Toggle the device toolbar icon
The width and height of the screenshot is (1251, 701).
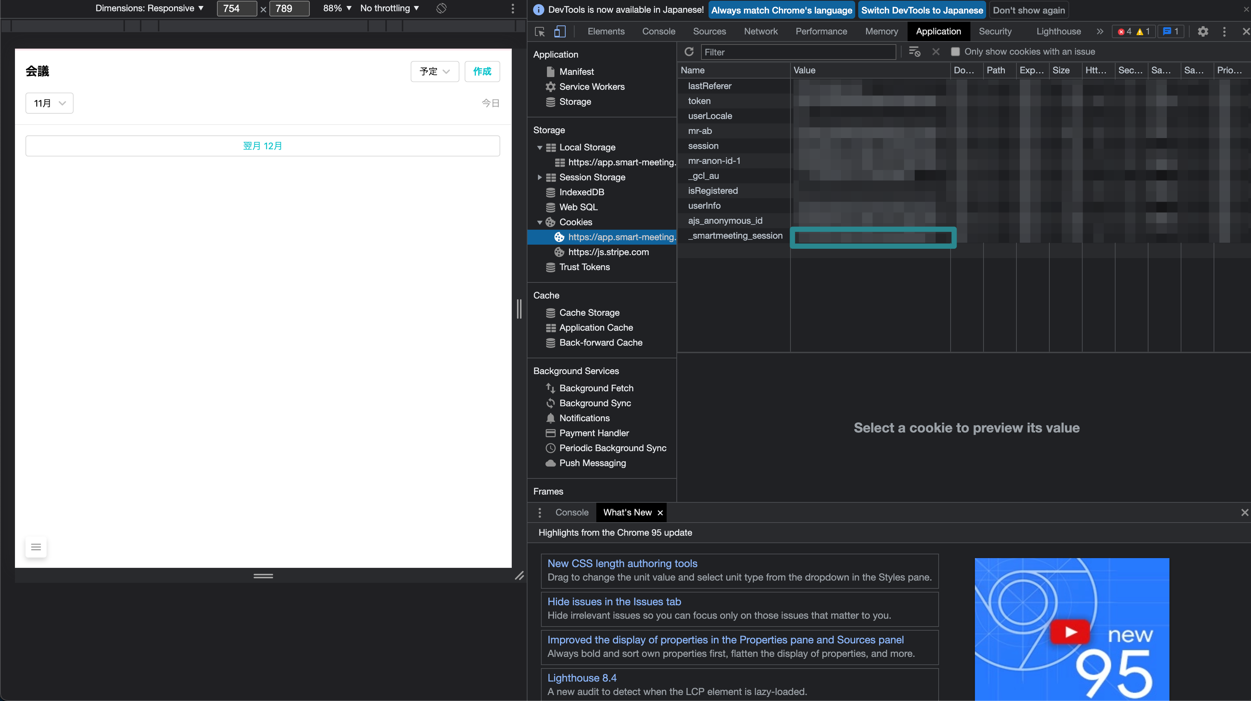560,31
